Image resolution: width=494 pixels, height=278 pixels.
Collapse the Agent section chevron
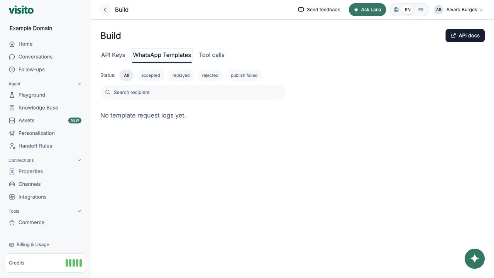[80, 84]
